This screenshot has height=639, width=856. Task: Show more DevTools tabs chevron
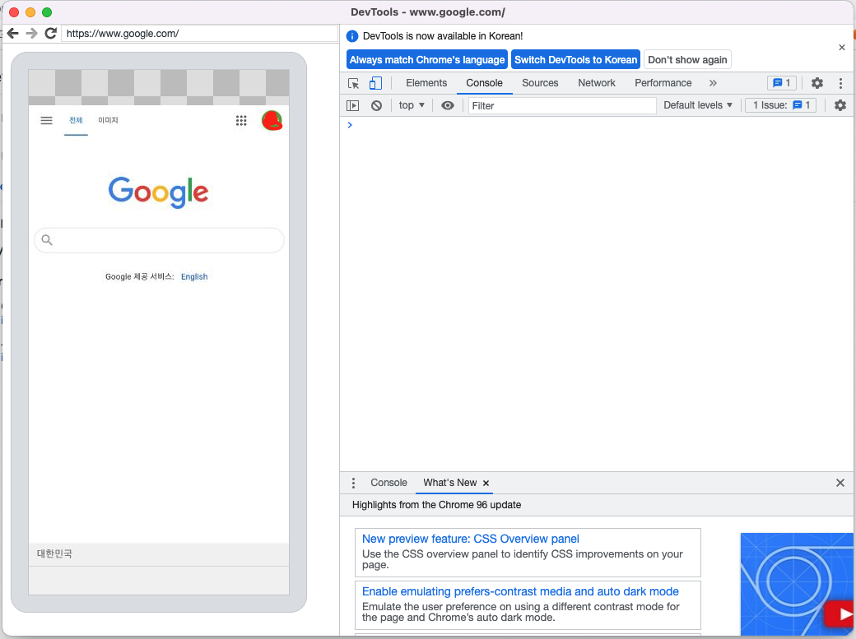[713, 83]
